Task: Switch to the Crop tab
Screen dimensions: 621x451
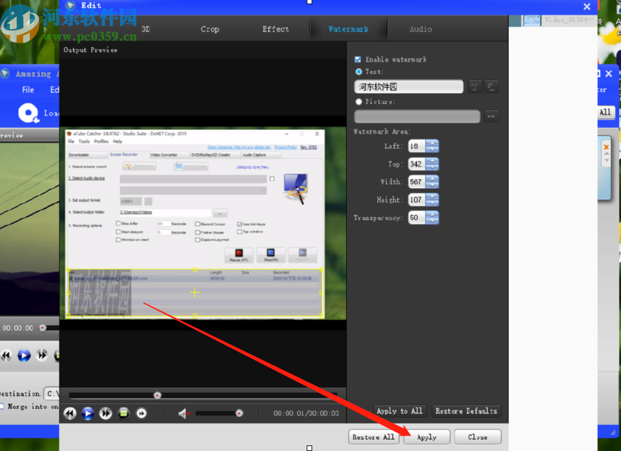Action: pos(209,29)
